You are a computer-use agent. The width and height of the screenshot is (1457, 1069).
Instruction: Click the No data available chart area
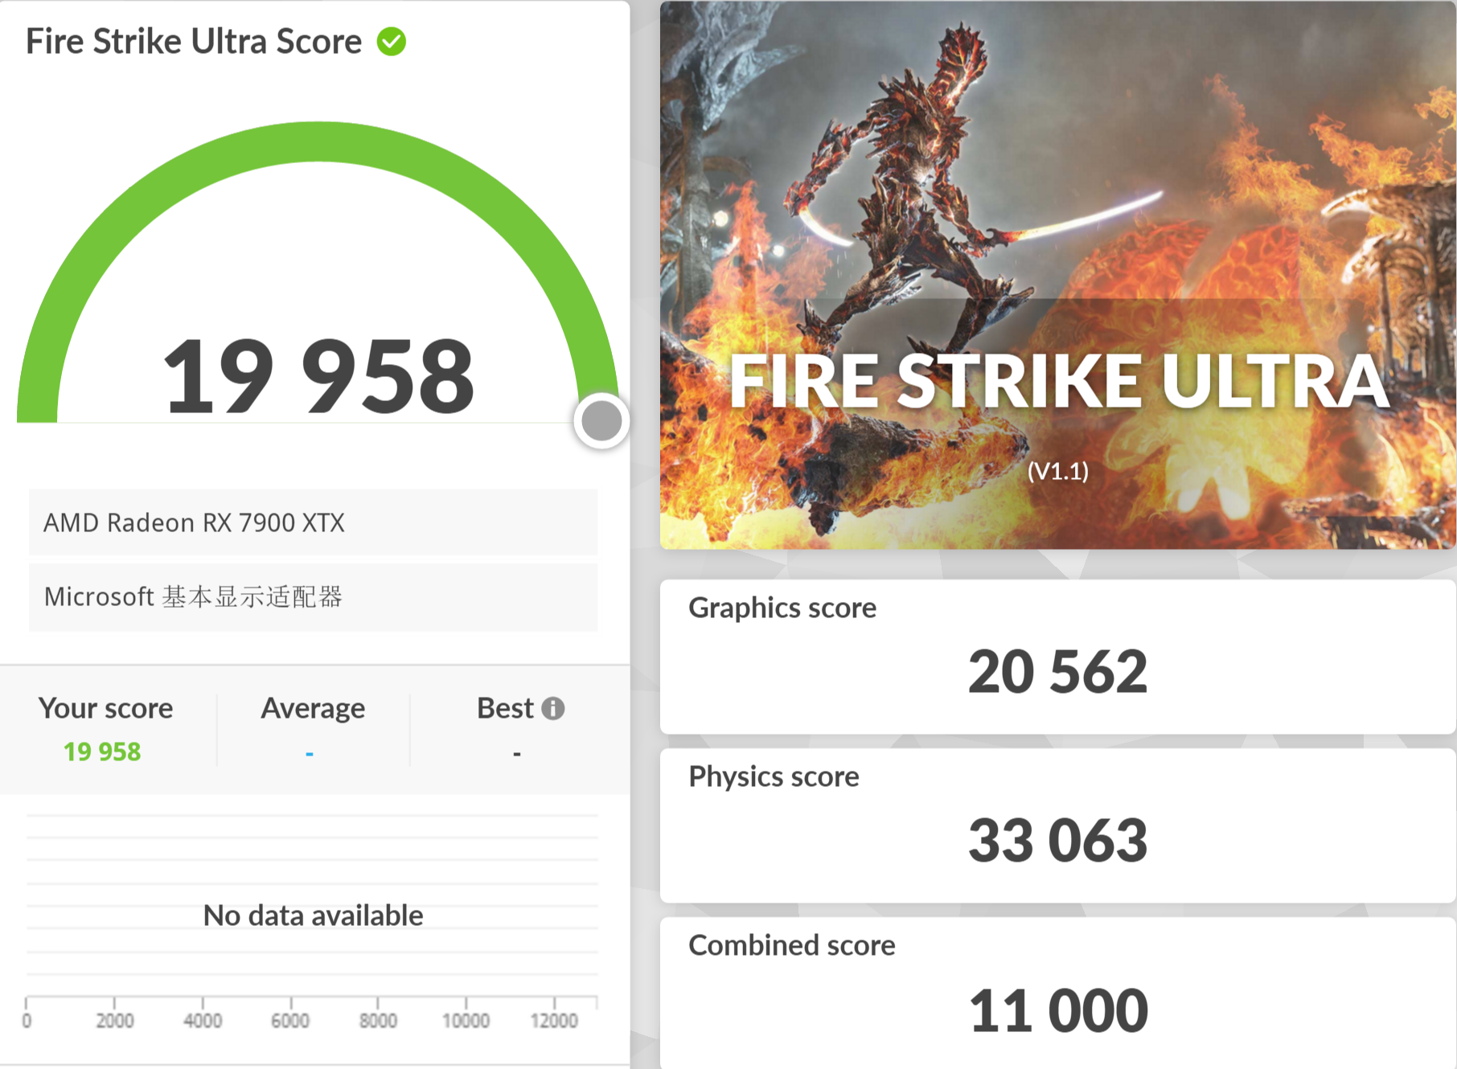tap(313, 915)
